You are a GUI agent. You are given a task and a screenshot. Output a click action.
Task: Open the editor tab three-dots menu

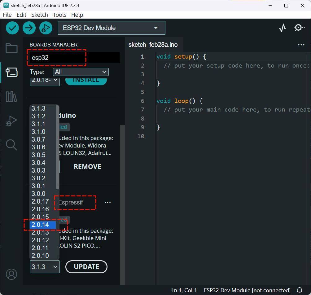tap(301, 45)
